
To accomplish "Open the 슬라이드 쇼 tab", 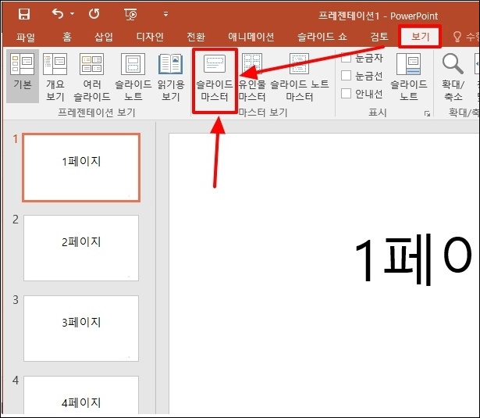I will (x=322, y=37).
